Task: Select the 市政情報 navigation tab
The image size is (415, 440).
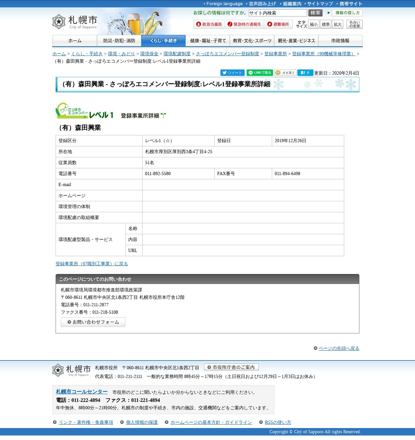Action: pyautogui.click(x=340, y=41)
